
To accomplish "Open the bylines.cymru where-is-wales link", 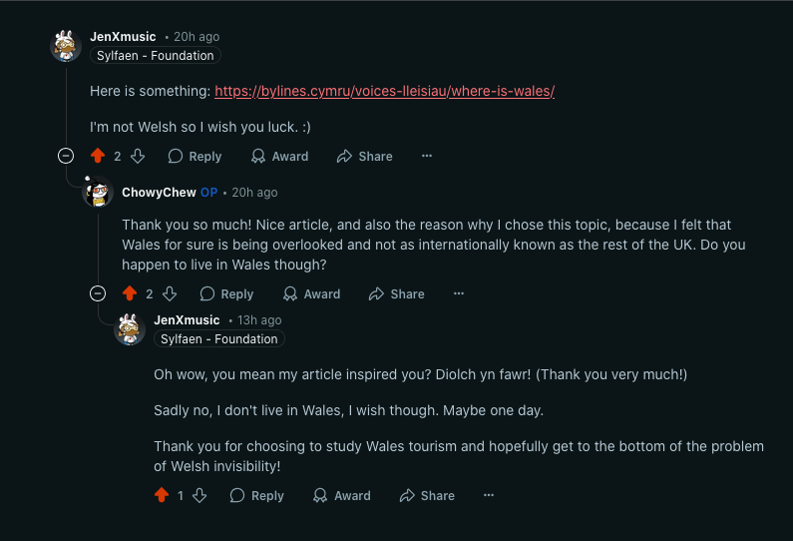I will pyautogui.click(x=384, y=91).
